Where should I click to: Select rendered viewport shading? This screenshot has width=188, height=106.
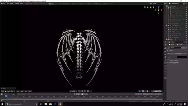coord(160,91)
